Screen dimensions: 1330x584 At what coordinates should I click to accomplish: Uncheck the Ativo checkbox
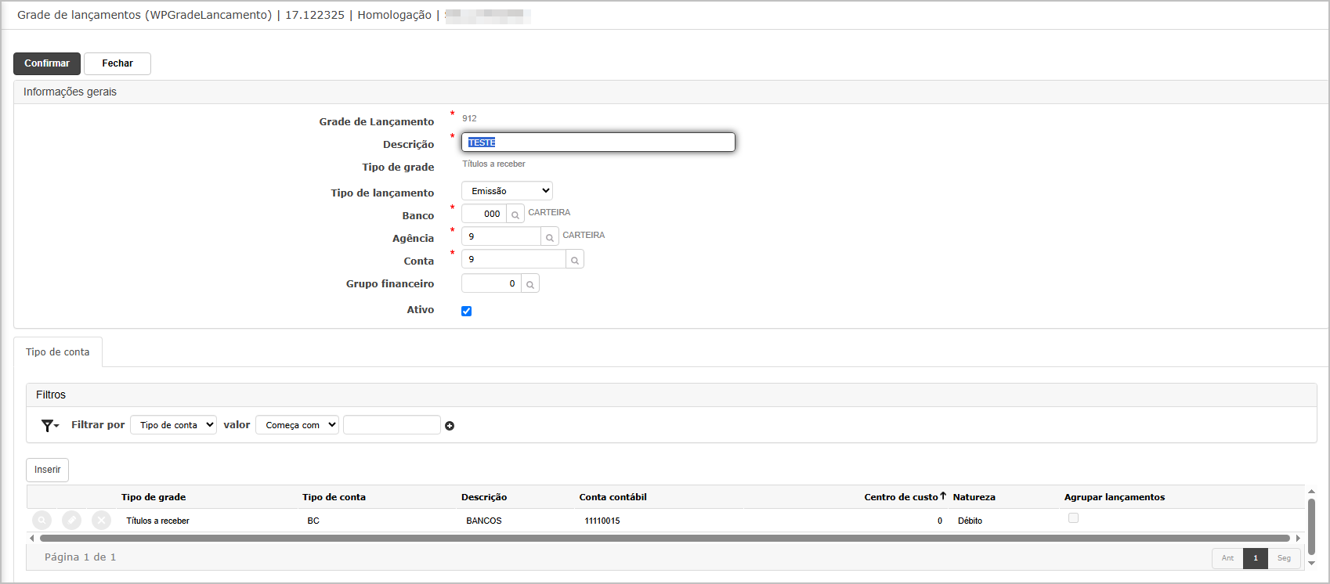[x=467, y=311]
